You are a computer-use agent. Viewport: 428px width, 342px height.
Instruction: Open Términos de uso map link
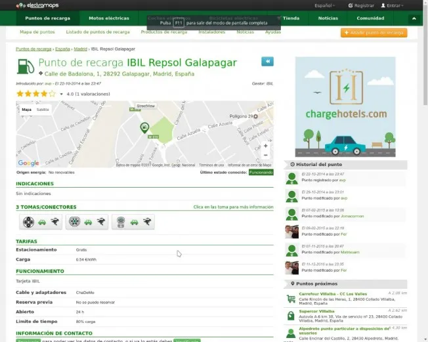[211, 165]
